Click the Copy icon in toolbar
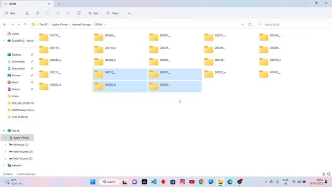Screen dimensions: 332x187 [37, 13]
